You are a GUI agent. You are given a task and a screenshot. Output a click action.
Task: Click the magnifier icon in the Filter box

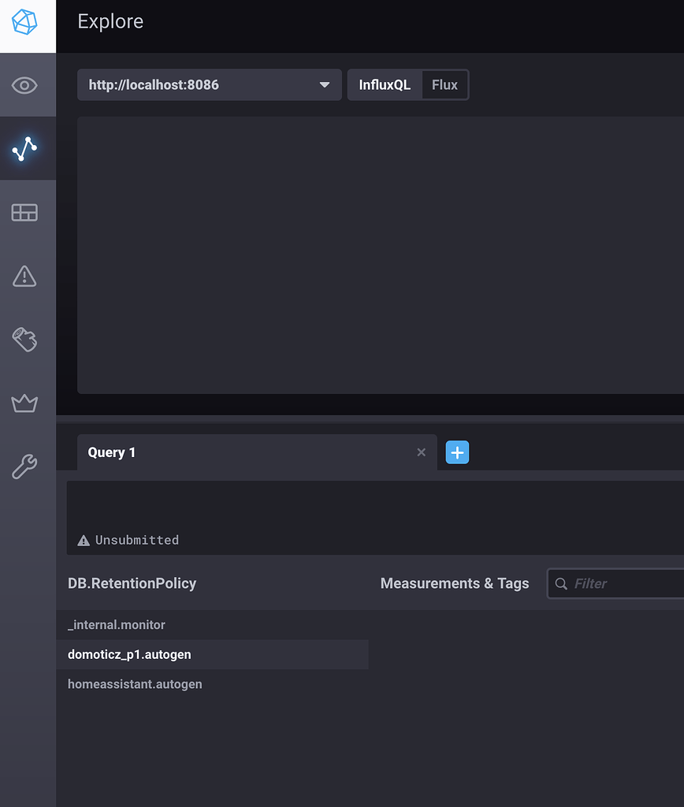(561, 583)
